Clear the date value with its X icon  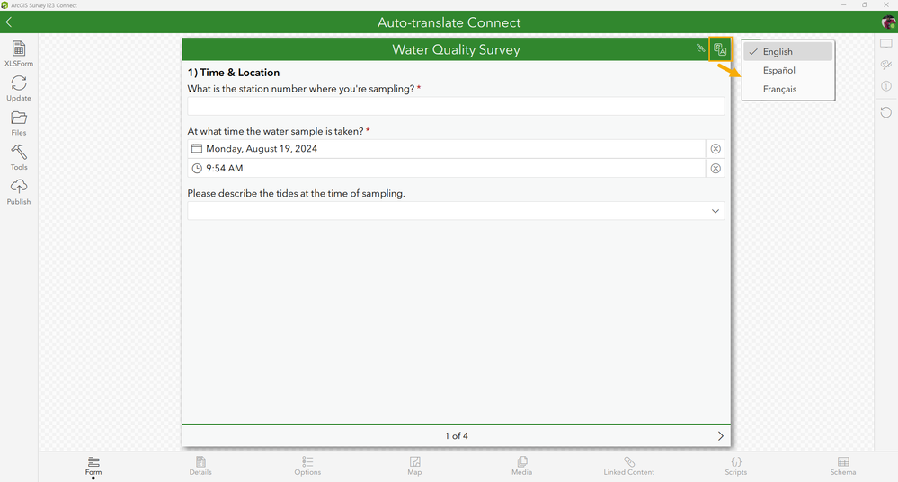pyautogui.click(x=716, y=149)
